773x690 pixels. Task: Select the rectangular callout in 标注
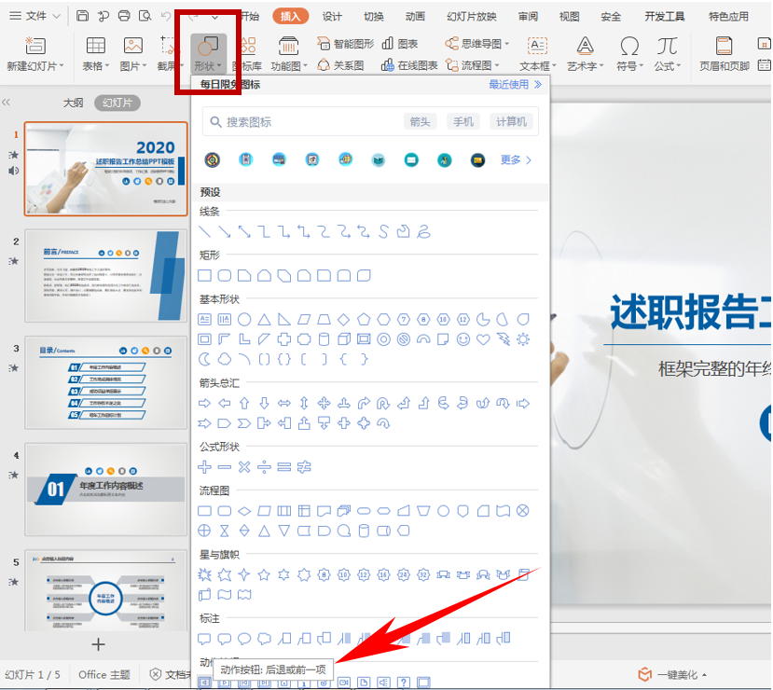click(x=204, y=639)
